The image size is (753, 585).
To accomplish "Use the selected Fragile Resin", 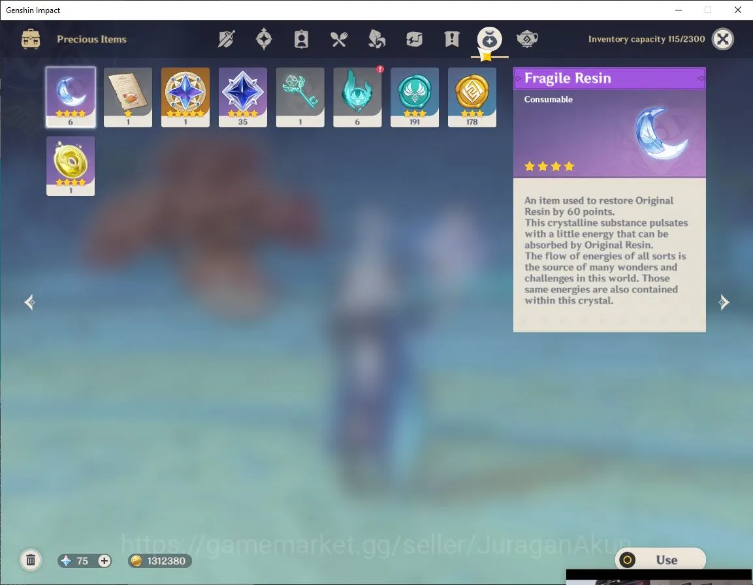I will coord(660,560).
